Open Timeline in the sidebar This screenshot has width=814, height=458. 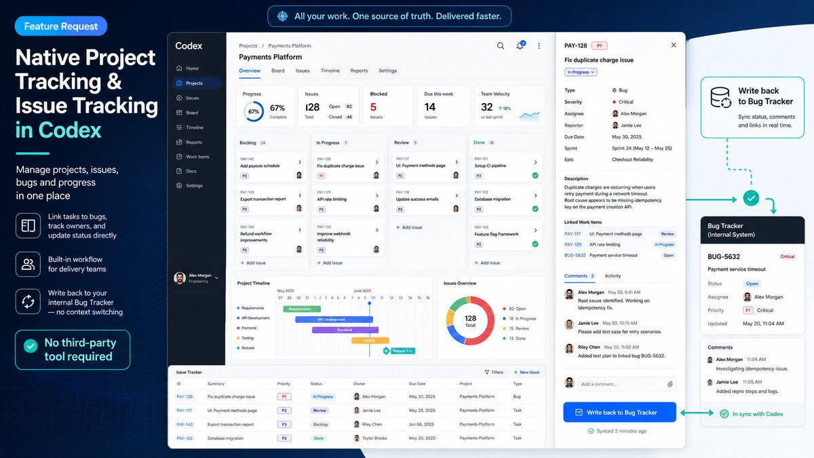pos(195,128)
